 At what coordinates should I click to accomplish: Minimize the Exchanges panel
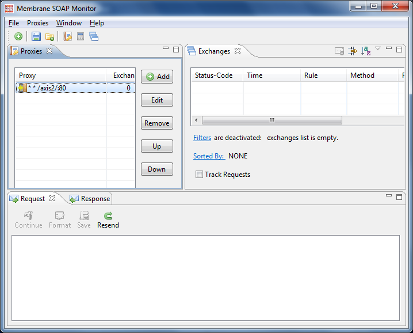[389, 48]
